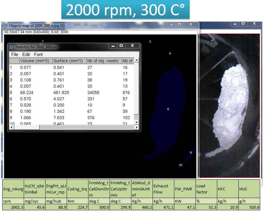Close the Objects map window
Viewport: 266px width, 215px height.
pyautogui.click(x=190, y=24)
